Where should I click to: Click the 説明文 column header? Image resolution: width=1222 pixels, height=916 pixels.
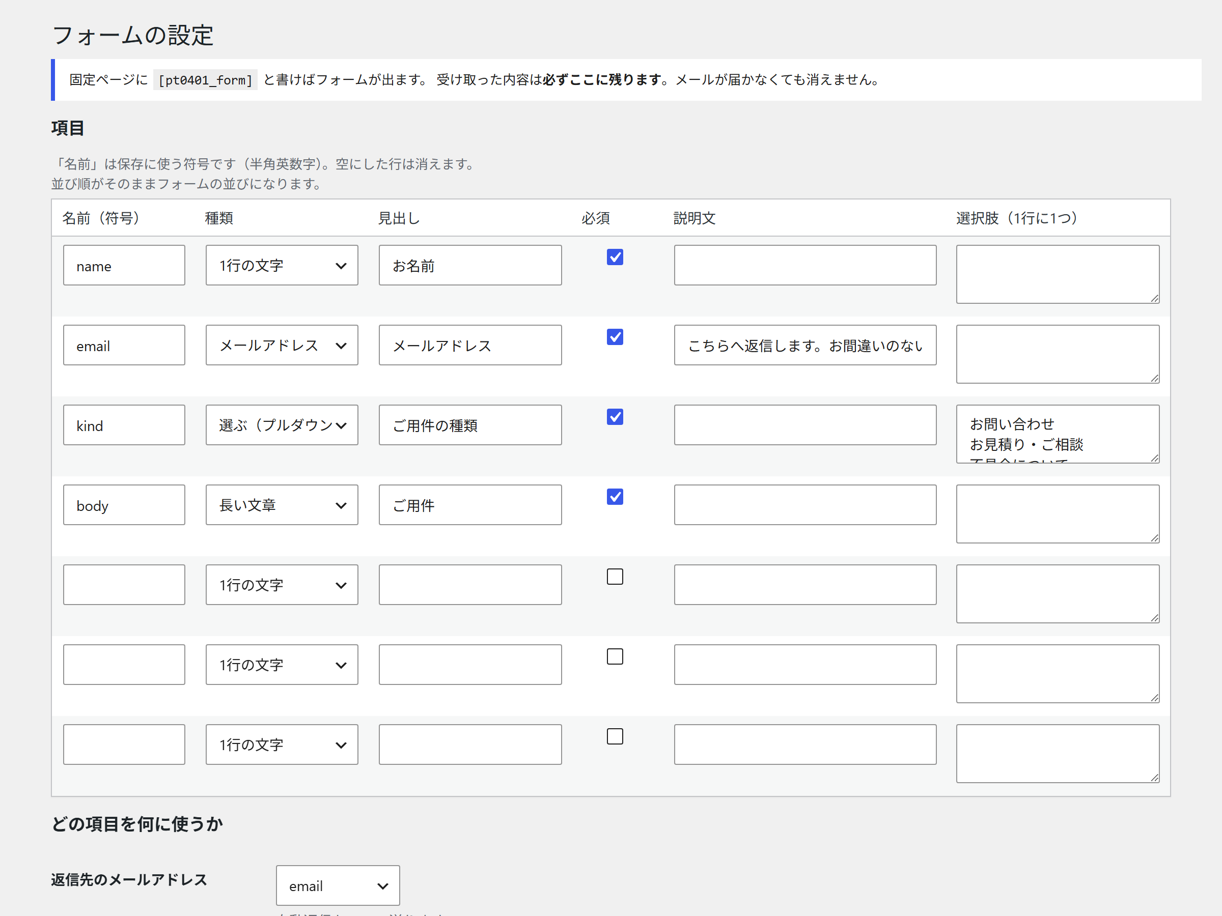pos(695,218)
